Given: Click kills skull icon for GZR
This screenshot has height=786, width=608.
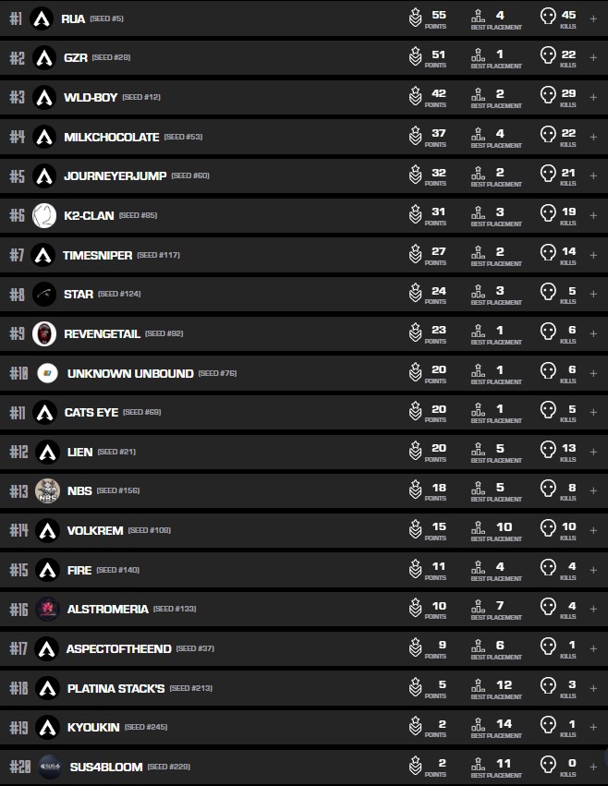Looking at the screenshot, I should [x=547, y=57].
